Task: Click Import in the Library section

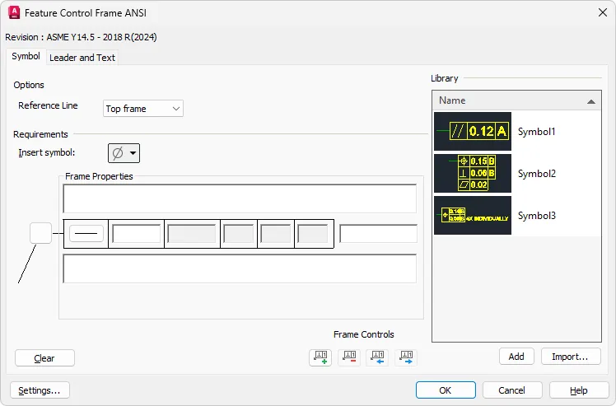Action: coord(570,357)
